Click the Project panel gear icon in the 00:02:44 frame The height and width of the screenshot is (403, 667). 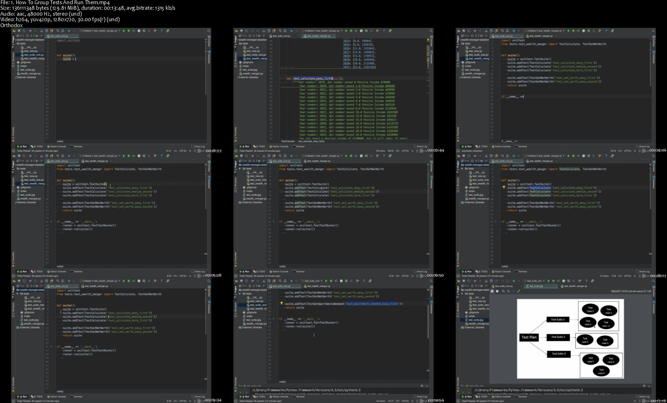pyautogui.click(x=258, y=36)
